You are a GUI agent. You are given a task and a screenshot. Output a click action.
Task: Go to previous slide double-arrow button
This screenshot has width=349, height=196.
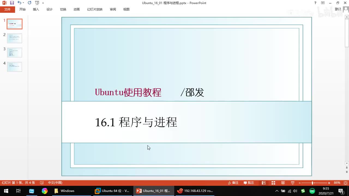[x=347, y=168]
